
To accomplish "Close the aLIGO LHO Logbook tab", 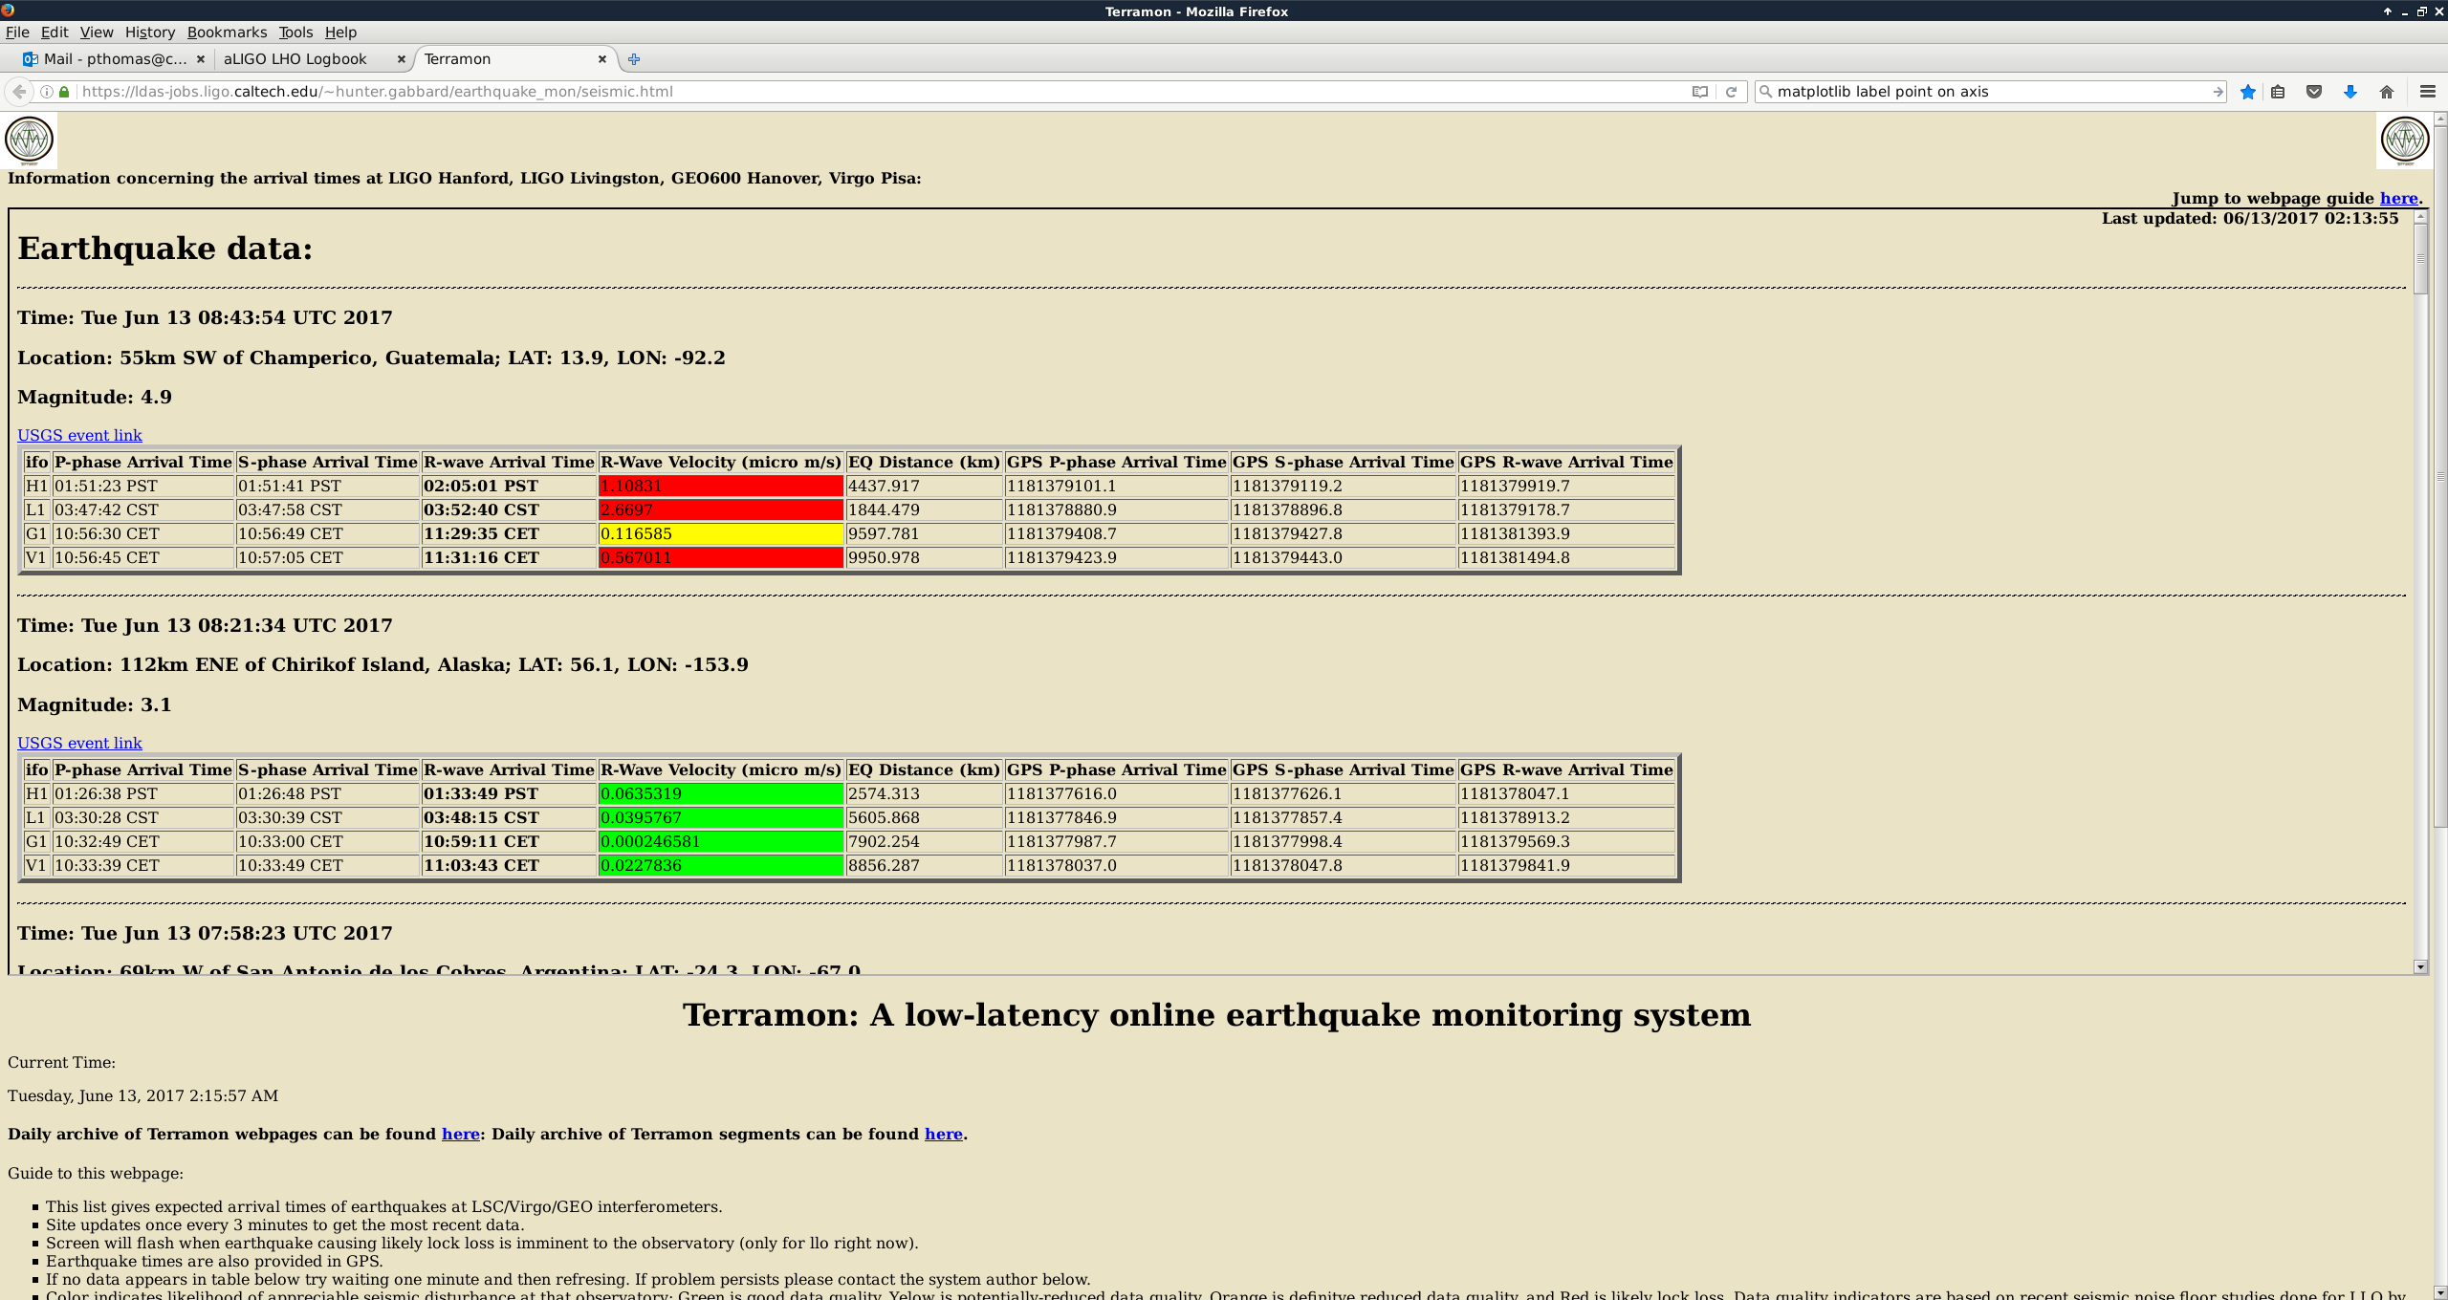I will 401,59.
